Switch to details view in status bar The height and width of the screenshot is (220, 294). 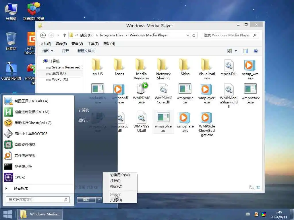click(x=252, y=187)
